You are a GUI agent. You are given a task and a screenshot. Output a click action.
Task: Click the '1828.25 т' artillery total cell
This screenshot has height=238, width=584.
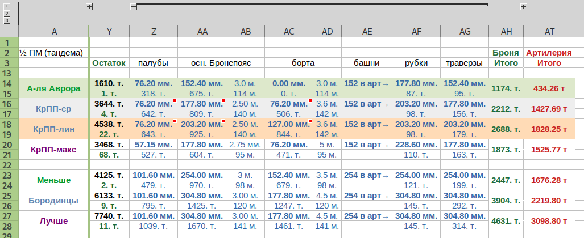tap(550, 129)
